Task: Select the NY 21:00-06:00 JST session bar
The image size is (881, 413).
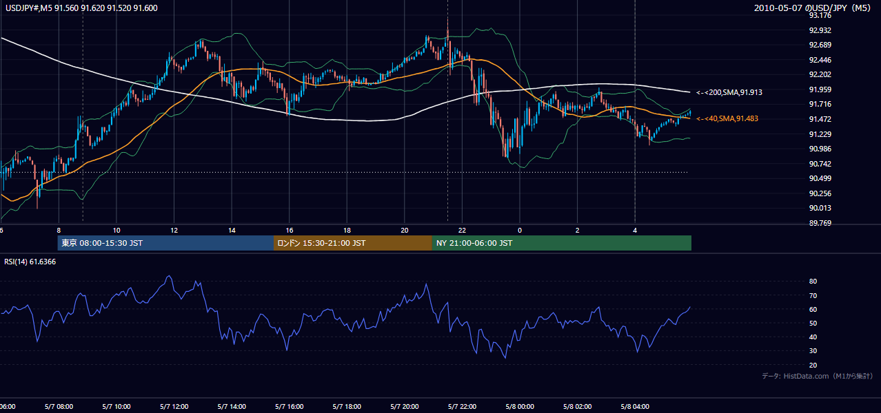Action: pyautogui.click(x=562, y=243)
